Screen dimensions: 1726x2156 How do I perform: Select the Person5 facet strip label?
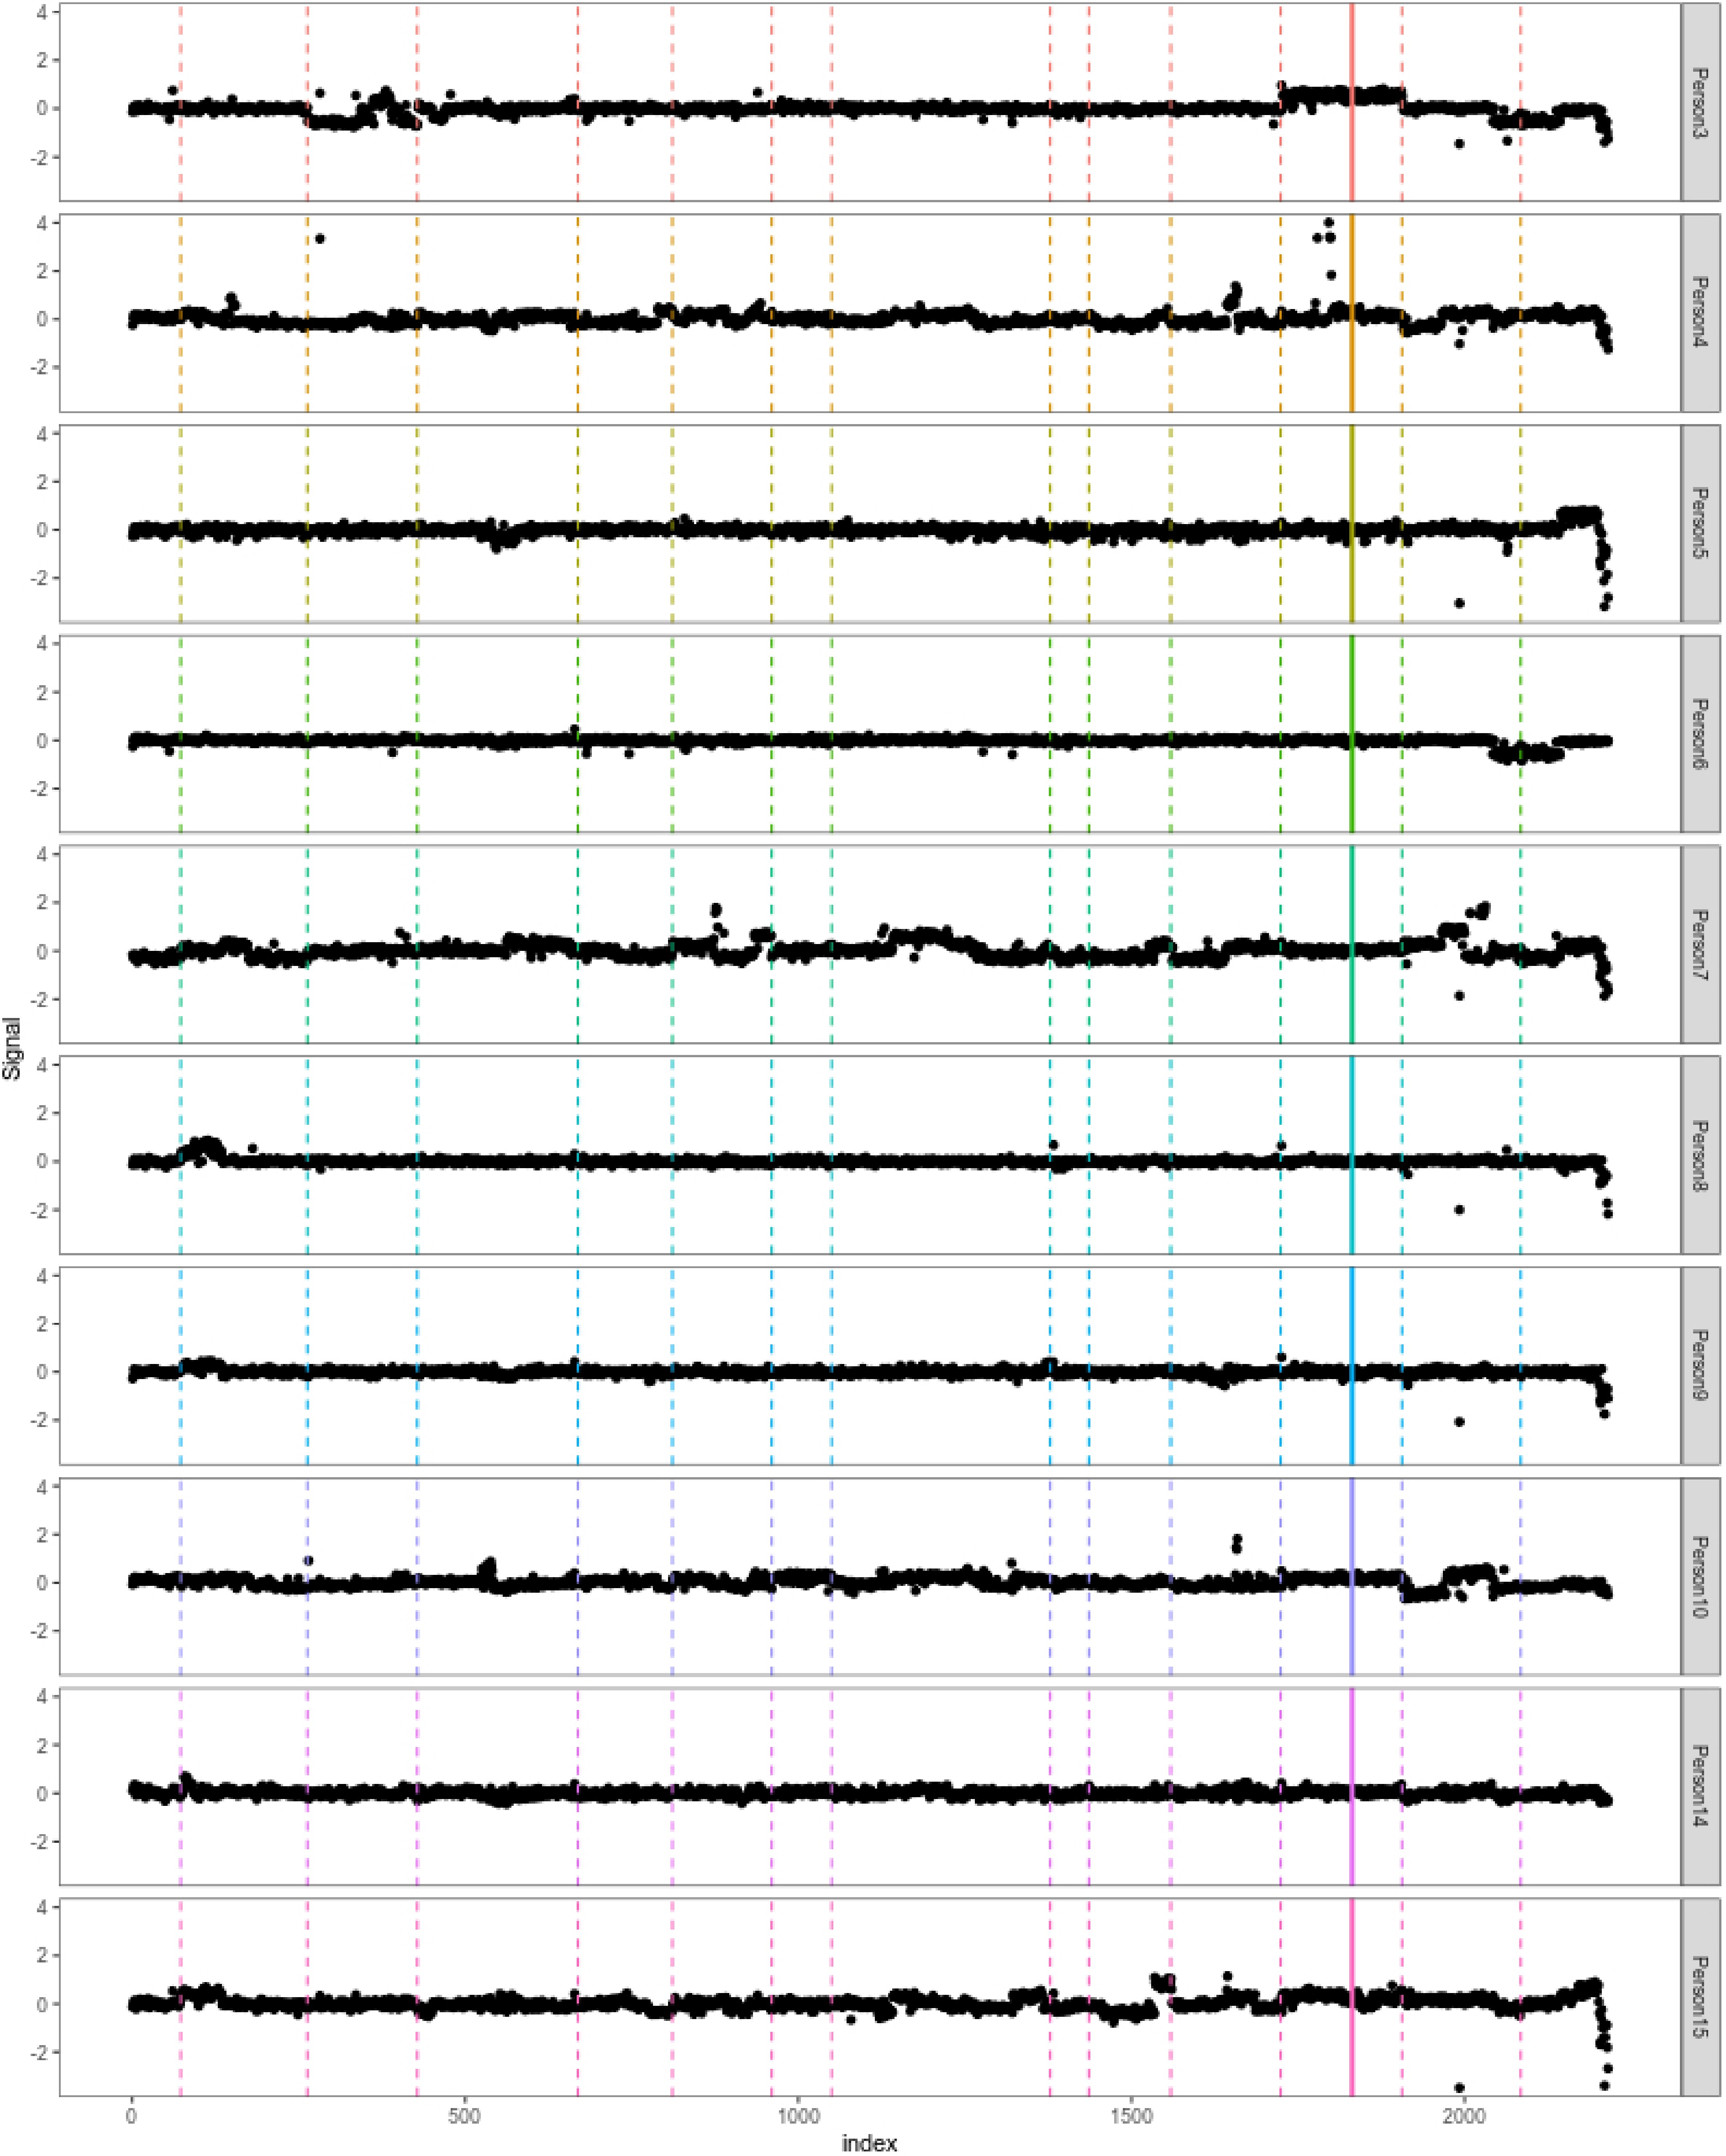click(x=1699, y=524)
